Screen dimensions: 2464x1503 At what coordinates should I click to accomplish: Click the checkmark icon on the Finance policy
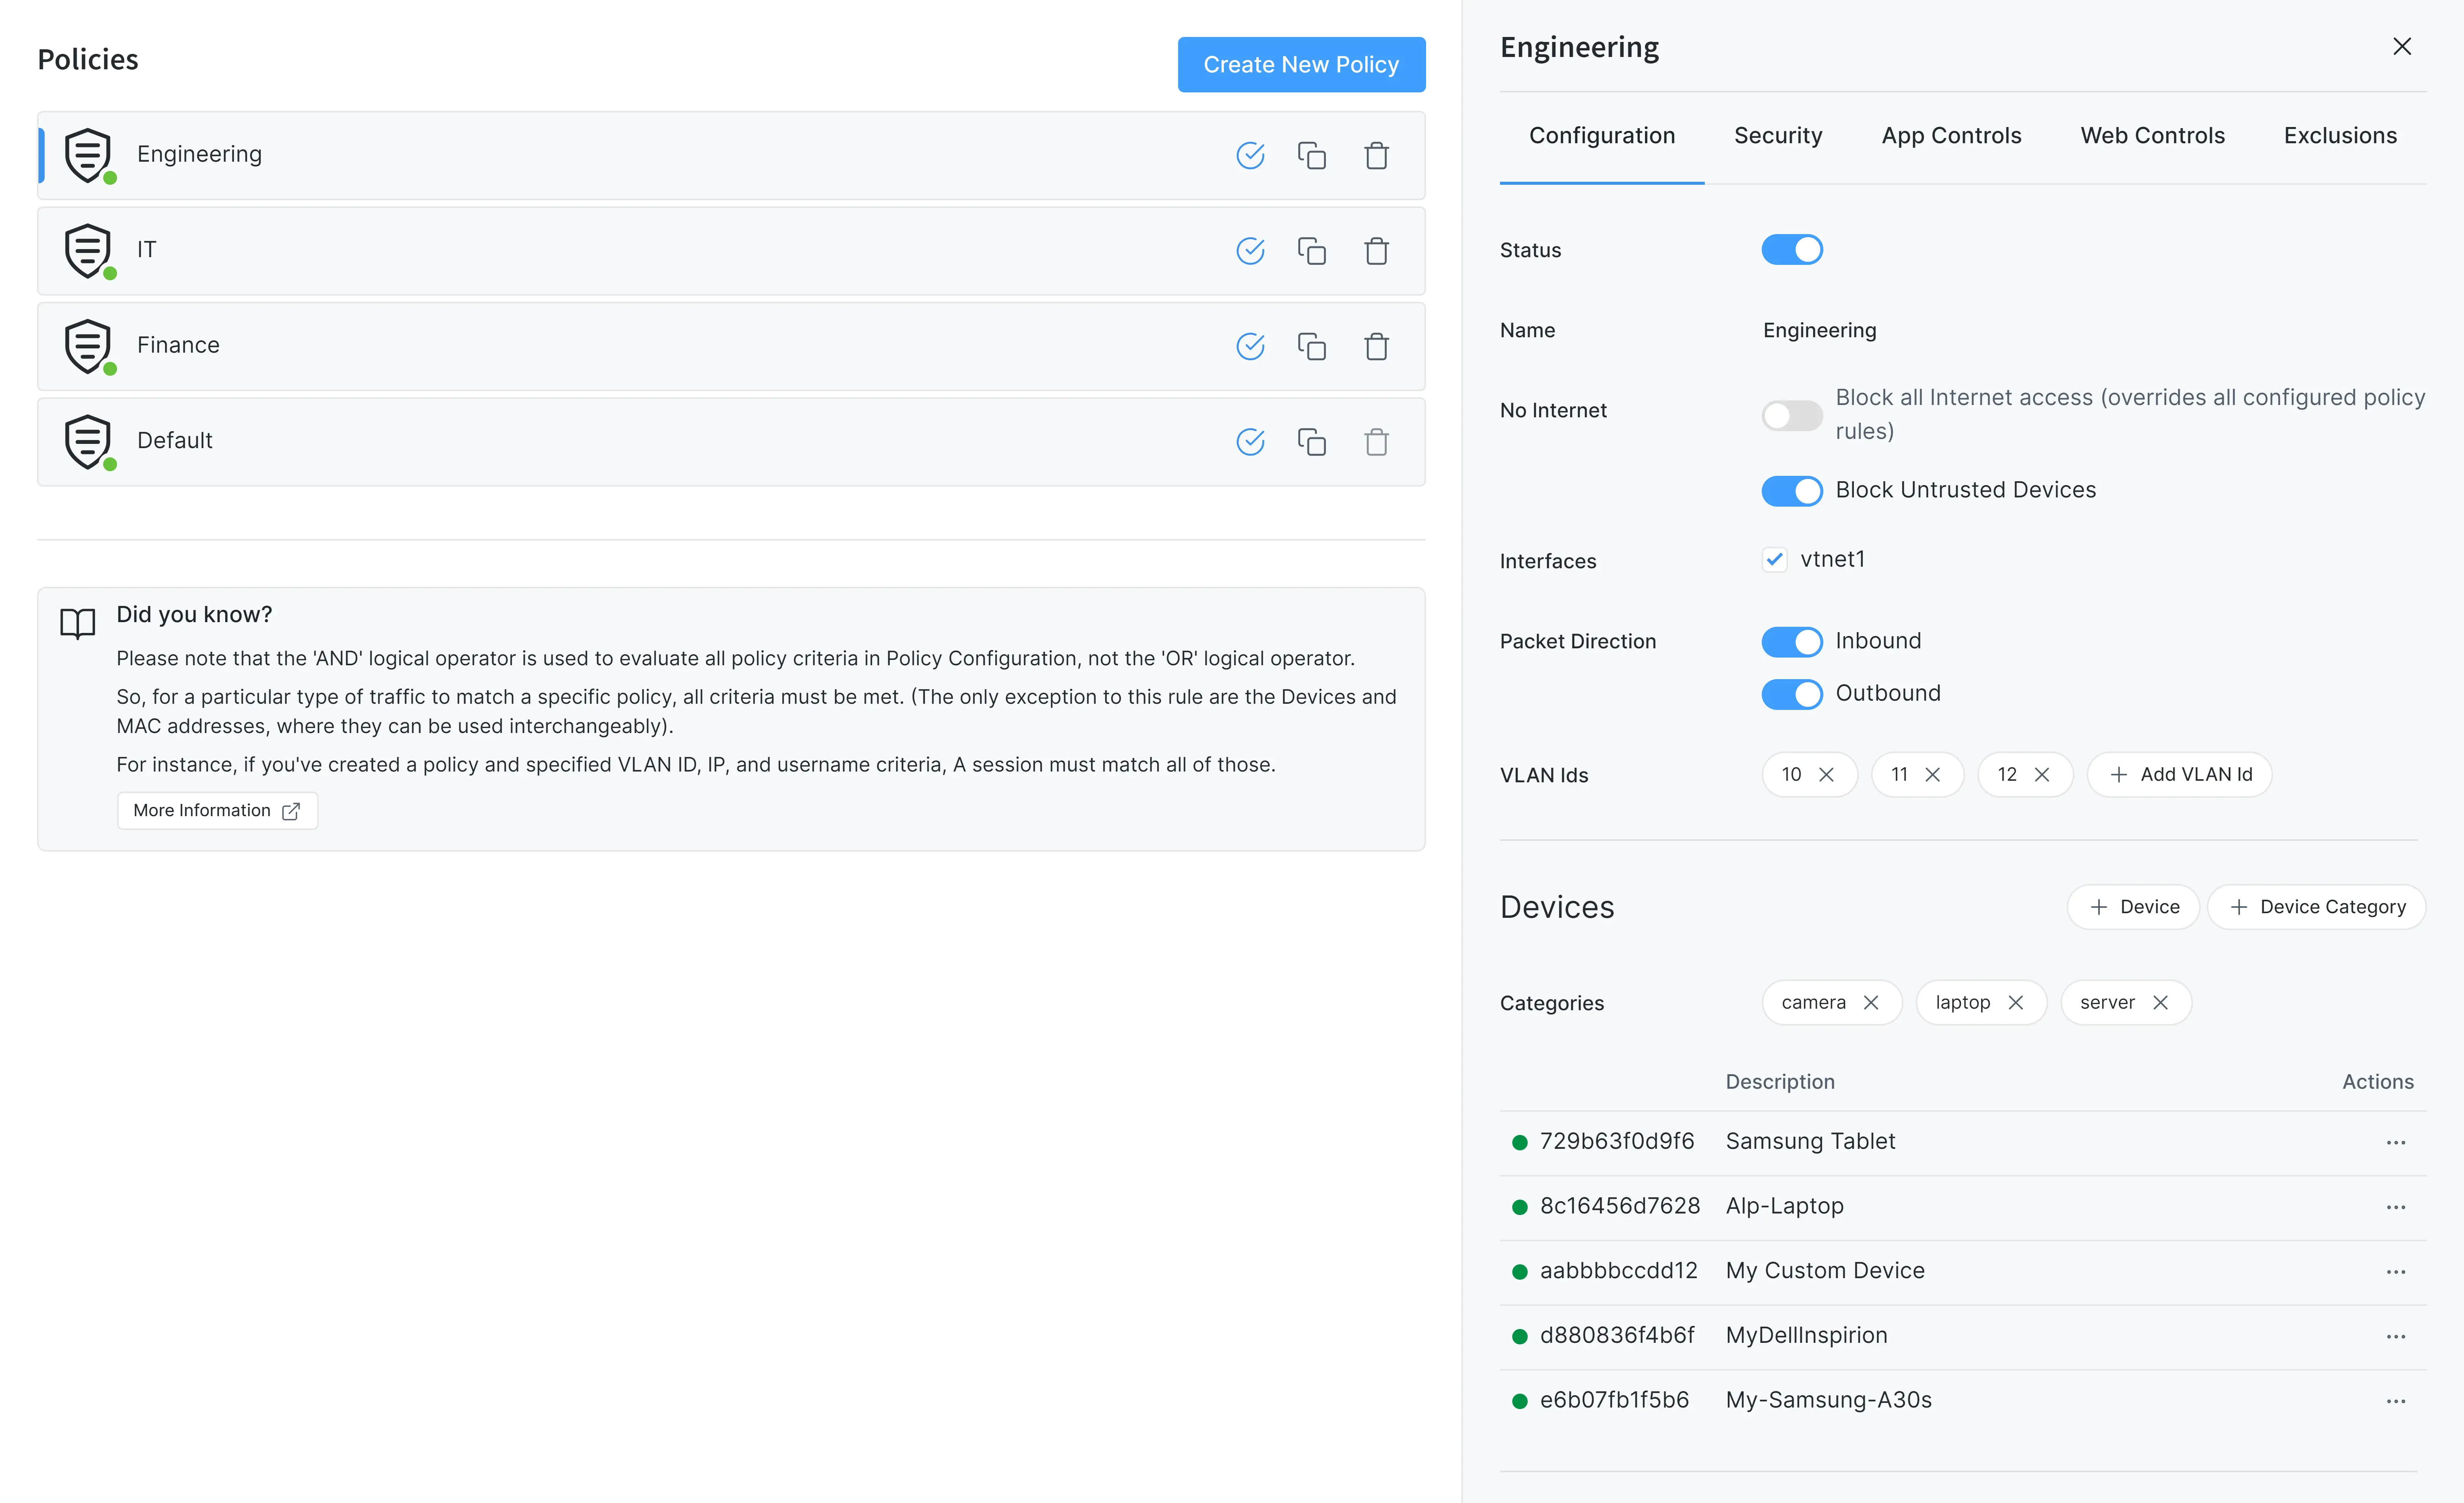1250,346
